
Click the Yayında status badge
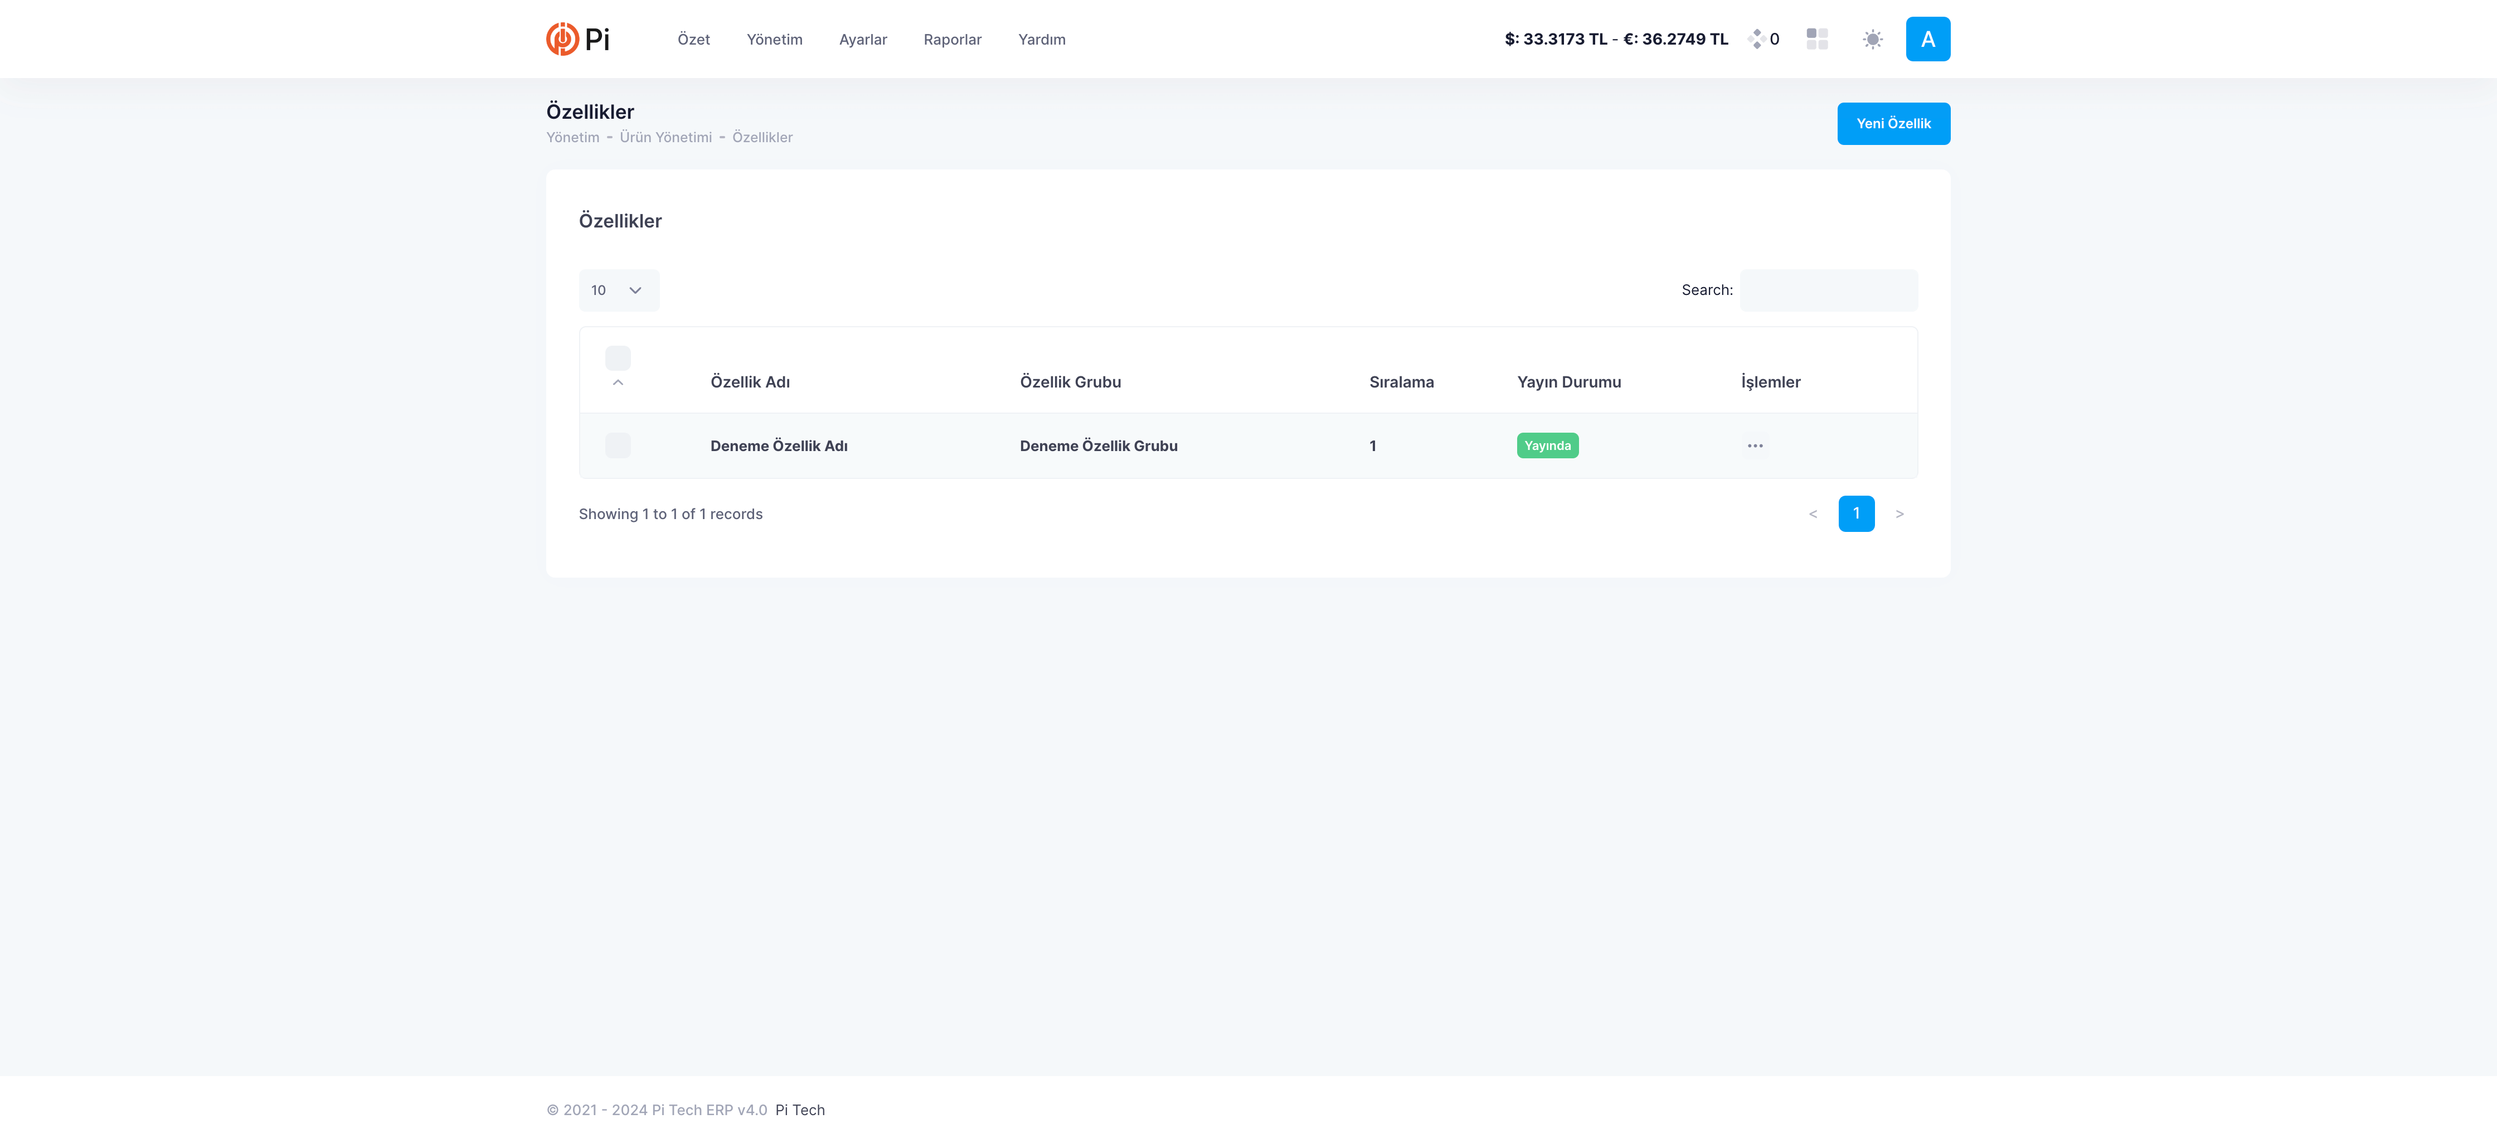point(1547,446)
